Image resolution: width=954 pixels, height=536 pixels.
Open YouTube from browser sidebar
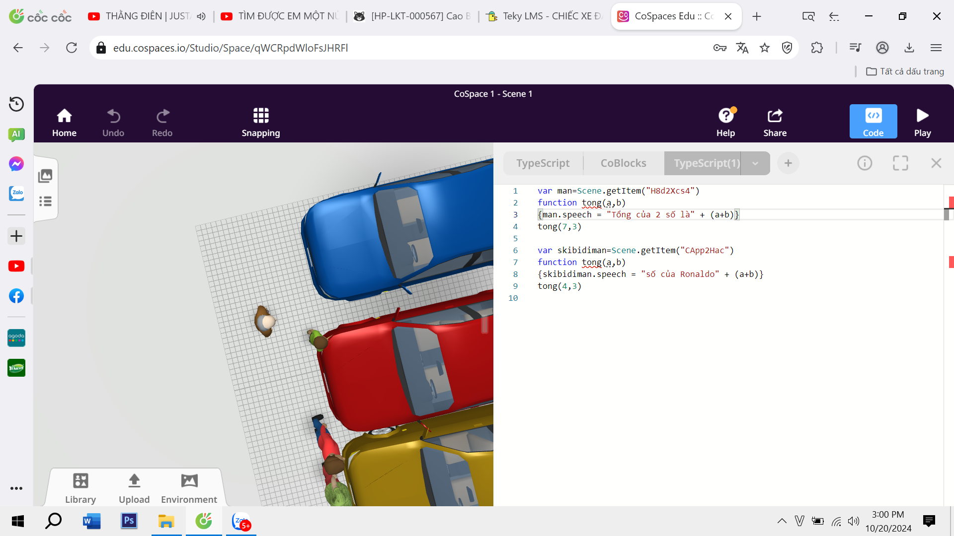click(16, 266)
